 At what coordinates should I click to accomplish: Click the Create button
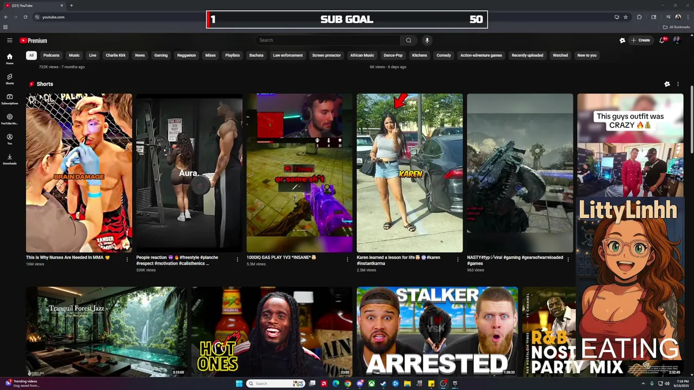click(640, 40)
